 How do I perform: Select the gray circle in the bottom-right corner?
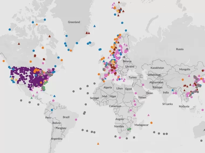pyautogui.click(x=201, y=140)
